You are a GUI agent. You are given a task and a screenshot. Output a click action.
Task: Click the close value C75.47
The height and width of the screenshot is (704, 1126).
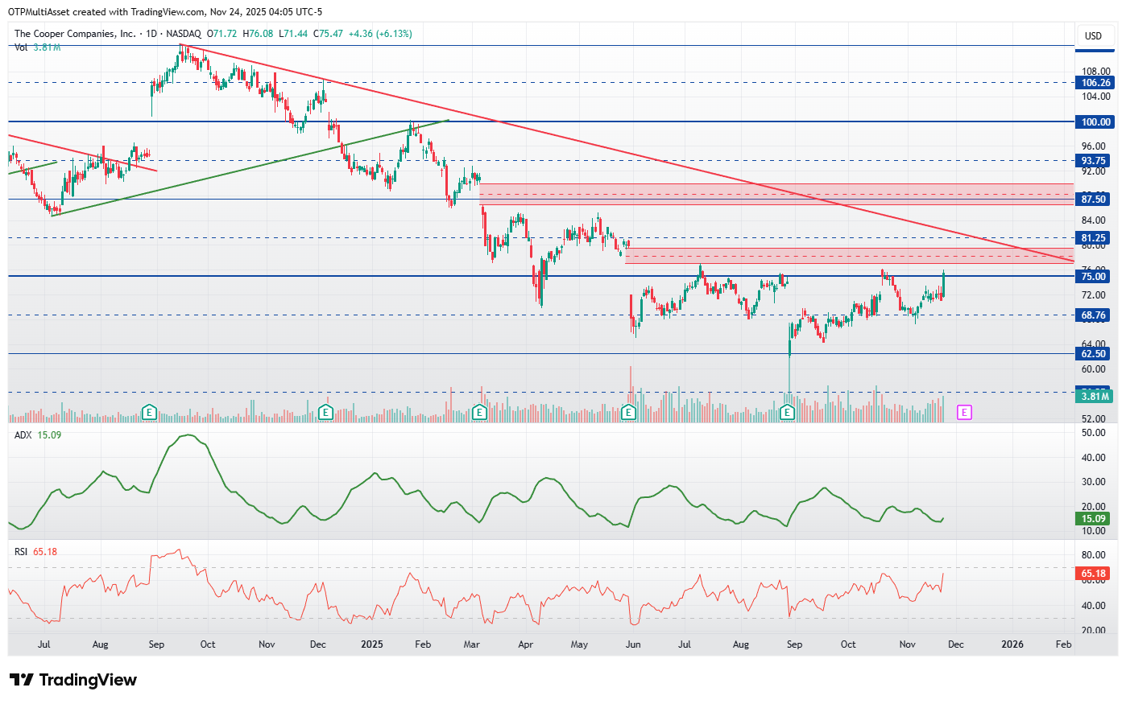tap(329, 34)
